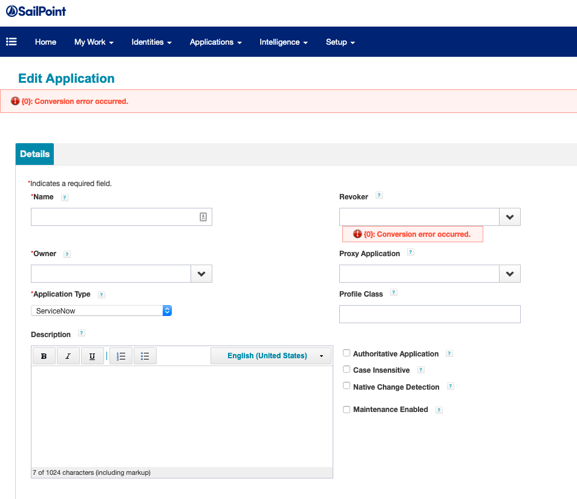Image resolution: width=577 pixels, height=499 pixels.
Task: Enable Native Change Detection
Action: [x=347, y=385]
